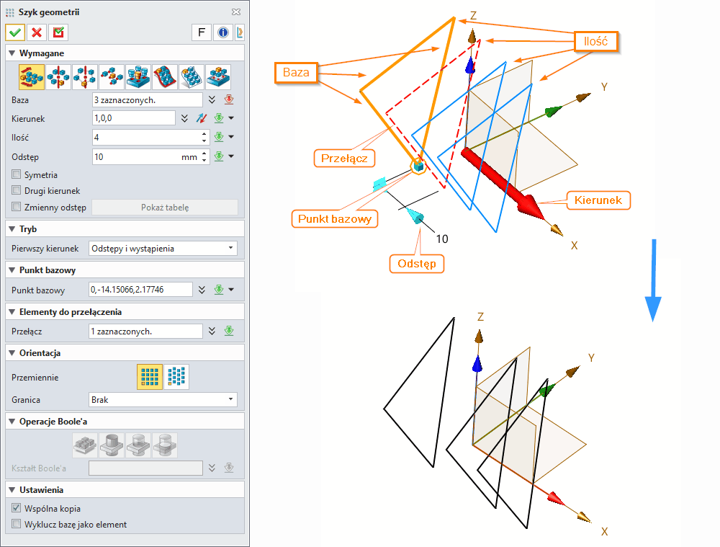The image size is (720, 547).
Task: Open the Pierwszy kierunek dropdown
Action: point(163,247)
